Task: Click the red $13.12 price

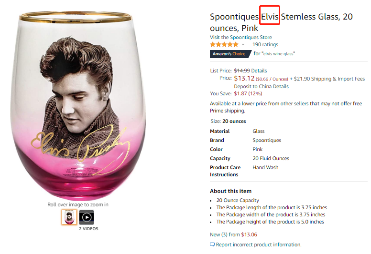Action: click(244, 78)
